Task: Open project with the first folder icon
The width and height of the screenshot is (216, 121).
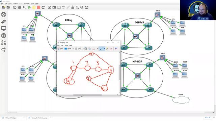Action: coord(4,7)
